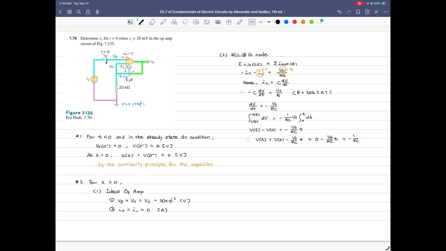Tap the 5 µF capacitor label
446x251 pixels.
coord(129,80)
